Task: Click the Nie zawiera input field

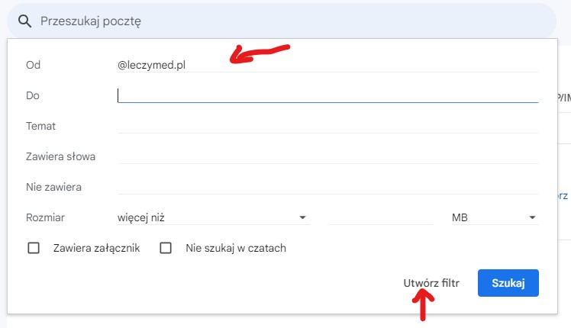Action: pos(327,187)
